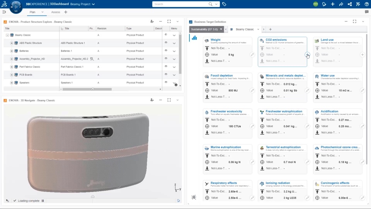
Task: Click the Search input field
Action: 180,4
